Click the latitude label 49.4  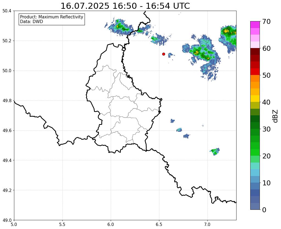point(7,160)
